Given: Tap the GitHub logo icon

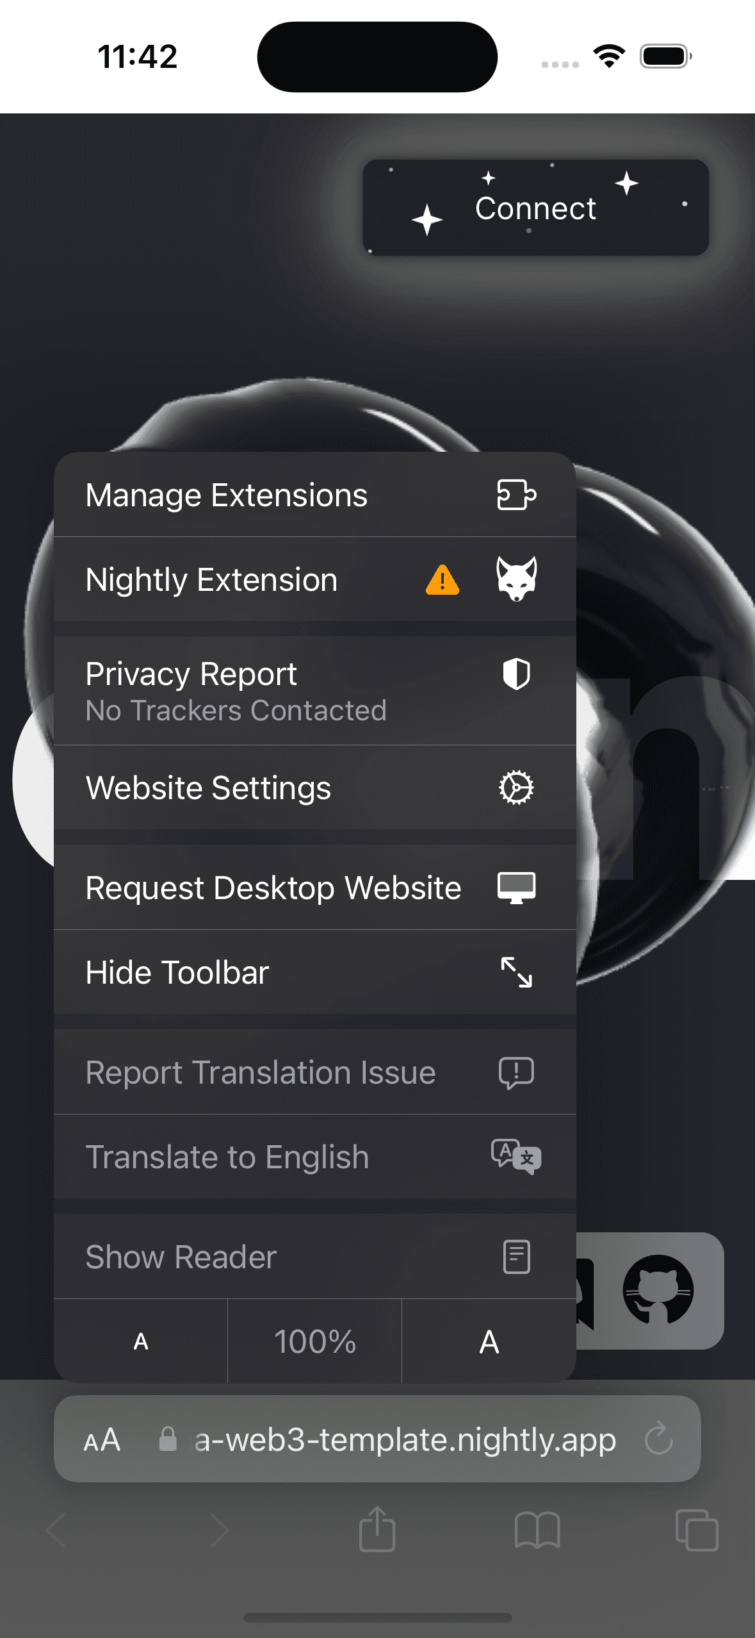Looking at the screenshot, I should click(x=658, y=1289).
